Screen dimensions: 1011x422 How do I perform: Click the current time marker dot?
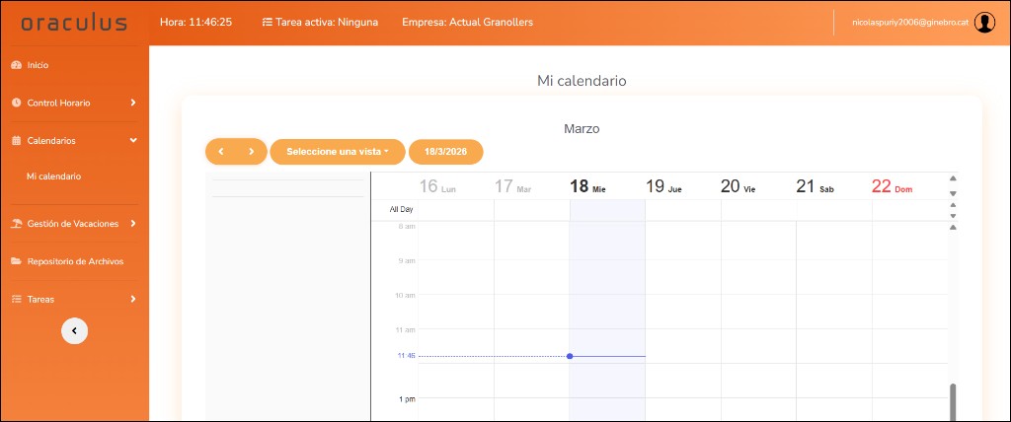(x=570, y=356)
